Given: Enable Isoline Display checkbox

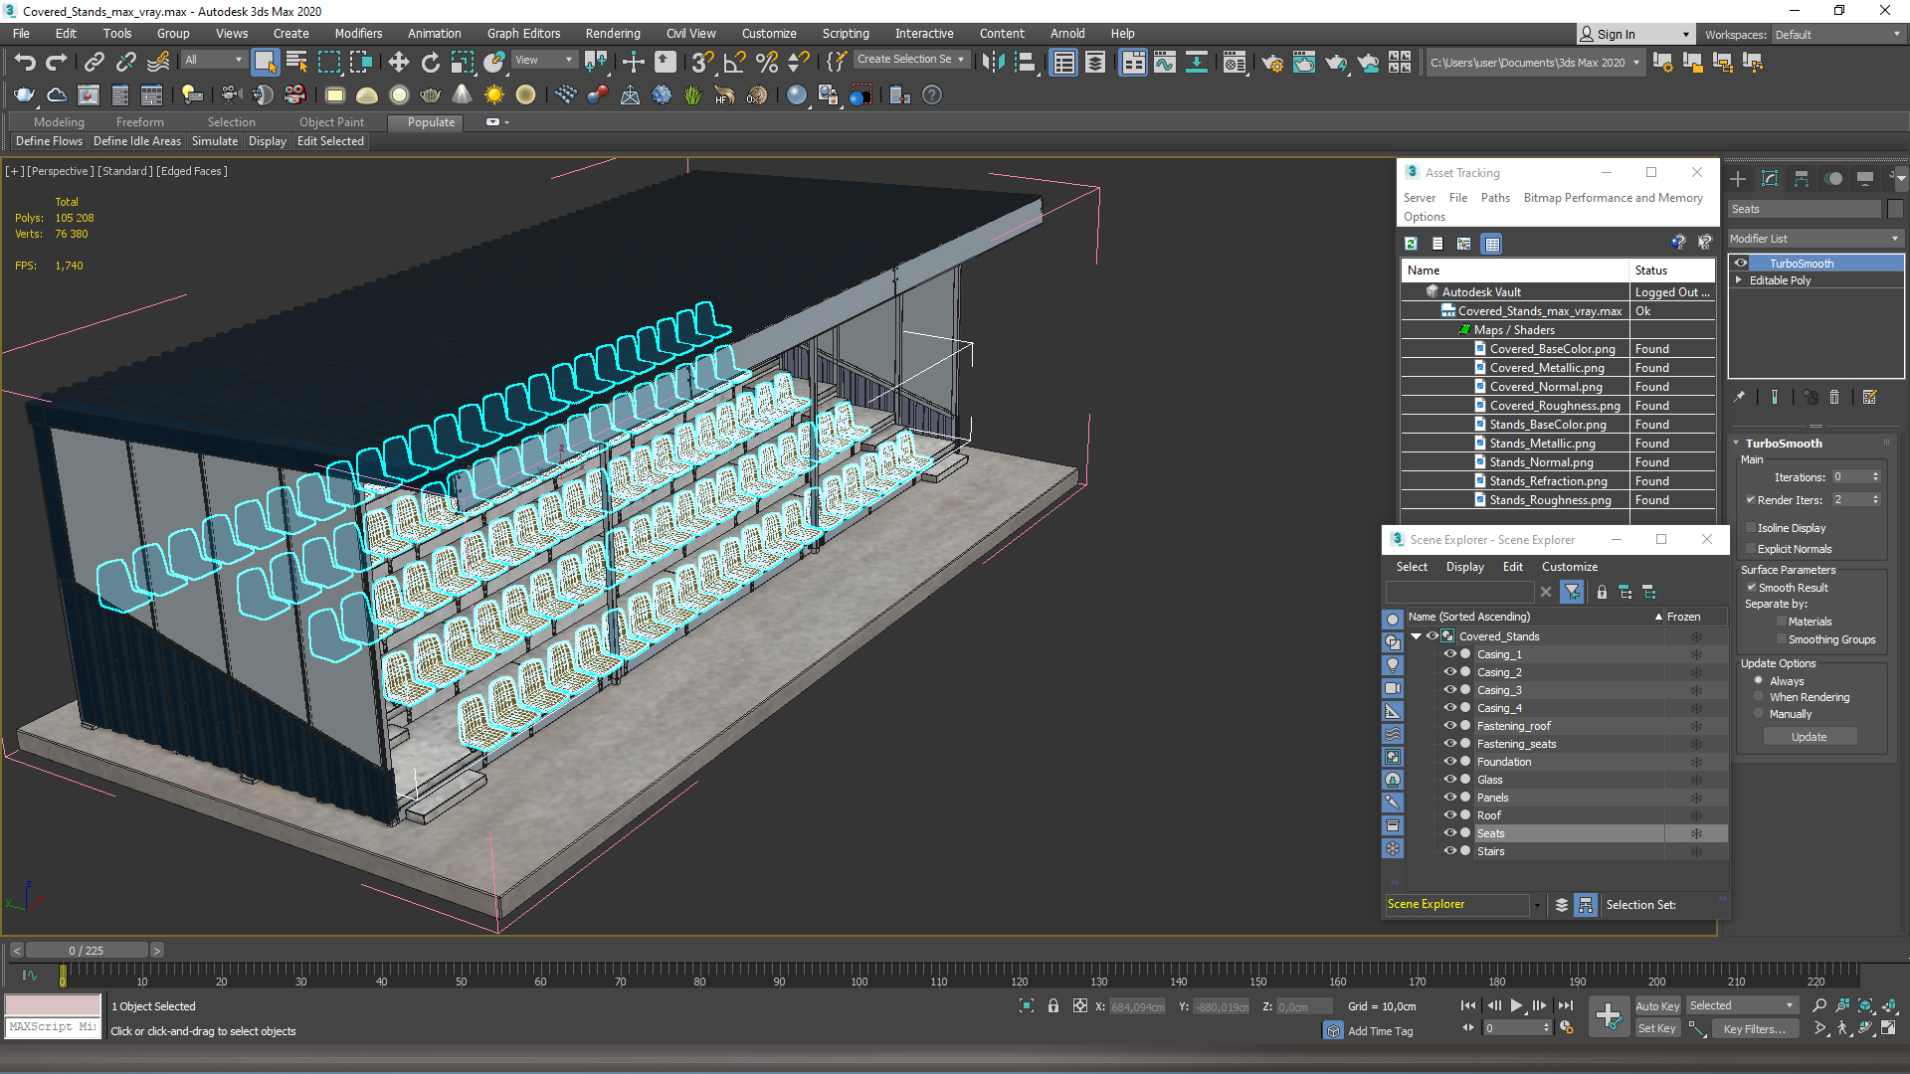Looking at the screenshot, I should coord(1752,528).
